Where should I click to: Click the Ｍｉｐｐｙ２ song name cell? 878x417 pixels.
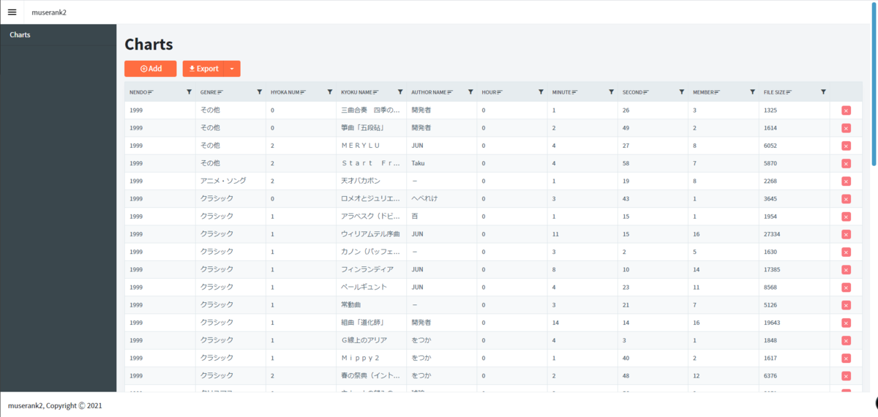pos(371,358)
